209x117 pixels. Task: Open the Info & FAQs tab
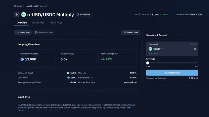(x=56, y=23)
